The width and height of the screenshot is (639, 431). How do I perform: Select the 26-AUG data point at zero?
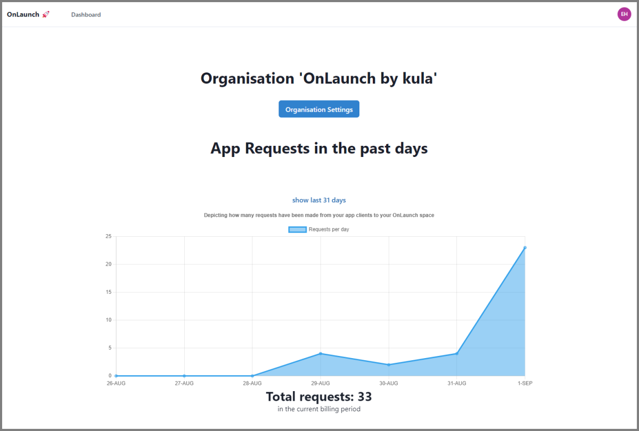[116, 376]
